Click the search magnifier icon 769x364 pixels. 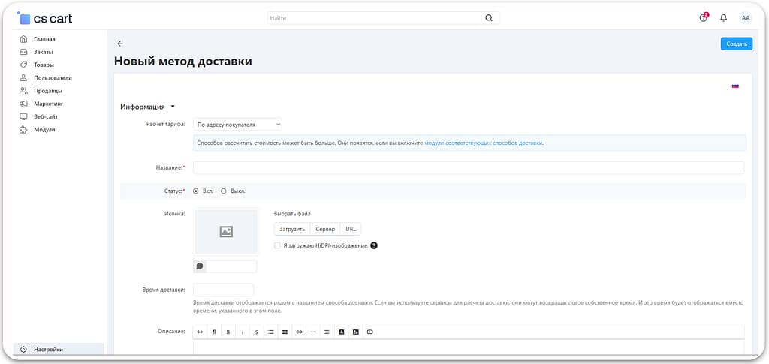489,18
